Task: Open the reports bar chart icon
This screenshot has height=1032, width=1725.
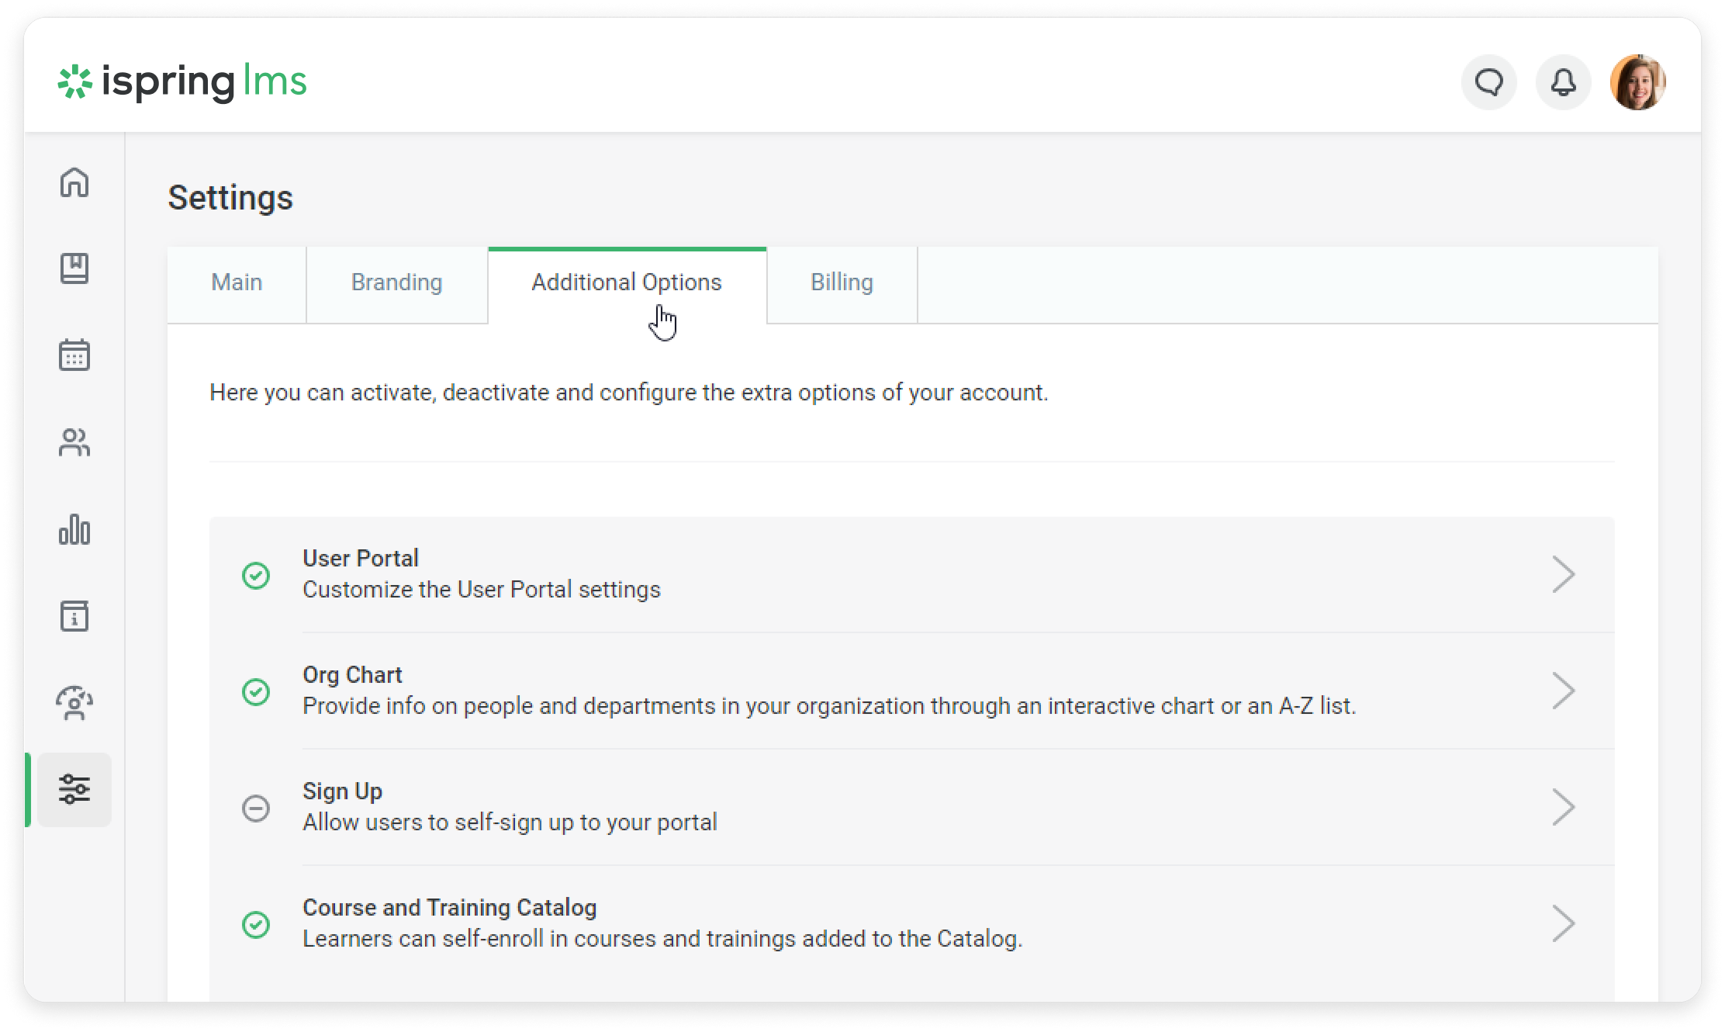Action: 74,530
